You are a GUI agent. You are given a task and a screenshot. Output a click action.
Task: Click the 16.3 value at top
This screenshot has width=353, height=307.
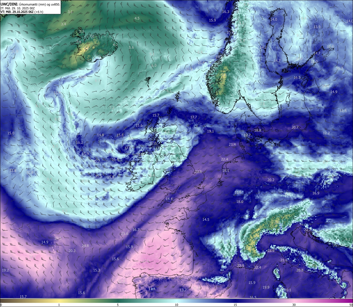(226, 12)
